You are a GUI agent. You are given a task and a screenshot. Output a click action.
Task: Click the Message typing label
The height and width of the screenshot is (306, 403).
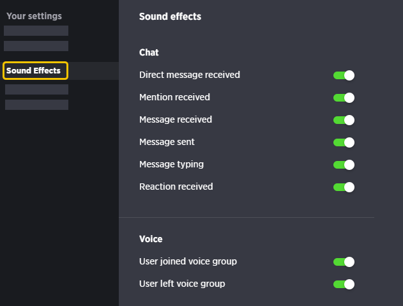point(171,165)
